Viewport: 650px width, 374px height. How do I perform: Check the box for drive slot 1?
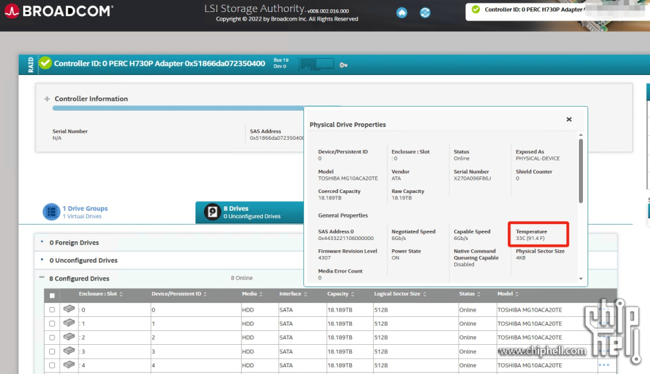(52, 324)
